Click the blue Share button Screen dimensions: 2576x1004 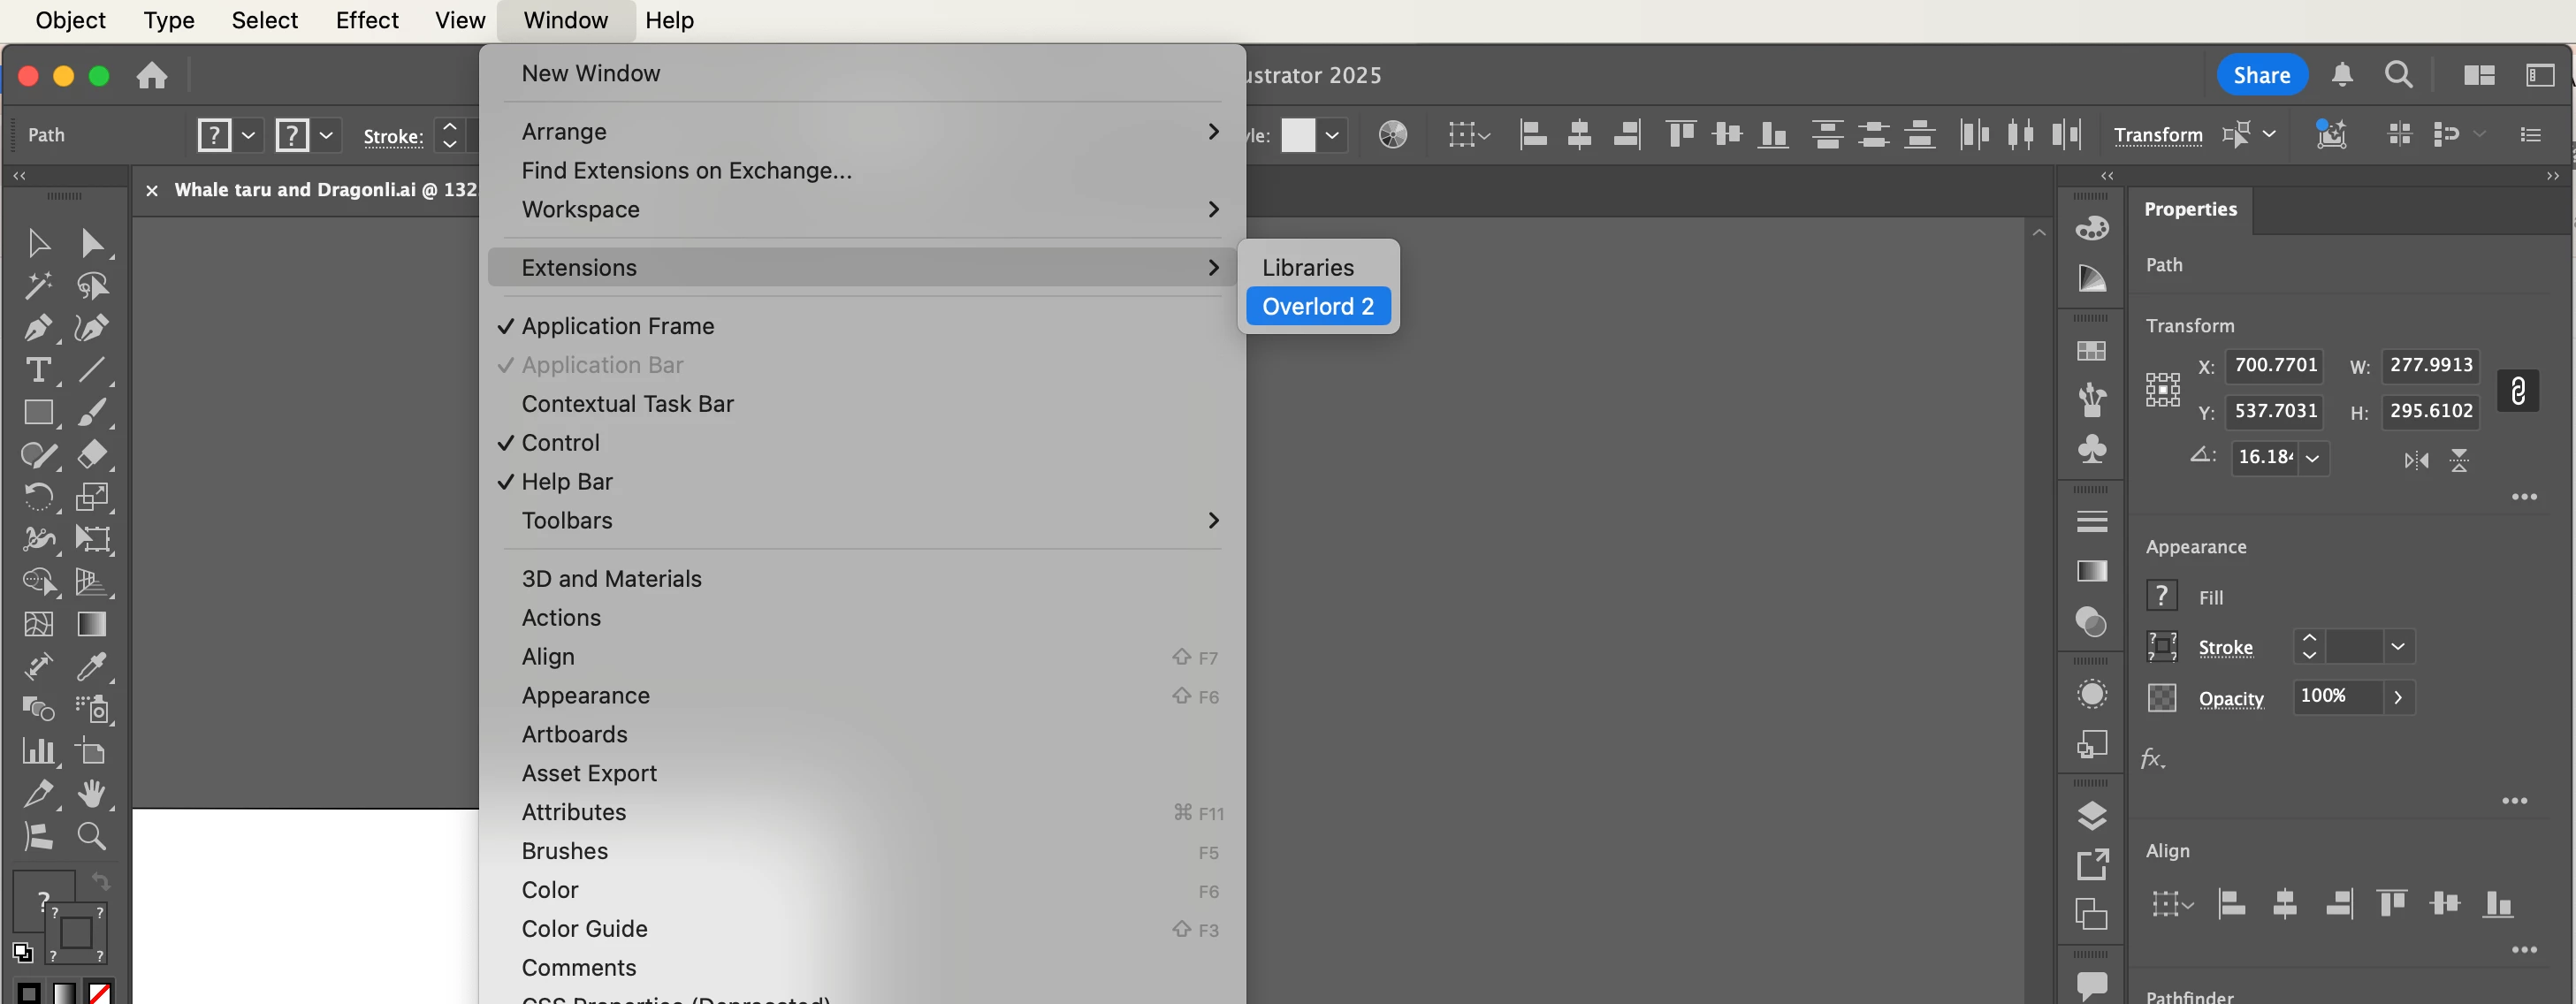pyautogui.click(x=2261, y=75)
